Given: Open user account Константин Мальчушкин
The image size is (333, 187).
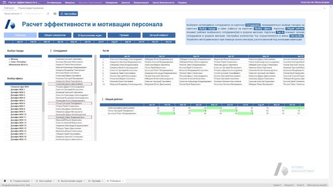Looking at the screenshot, I should coord(315,2).
